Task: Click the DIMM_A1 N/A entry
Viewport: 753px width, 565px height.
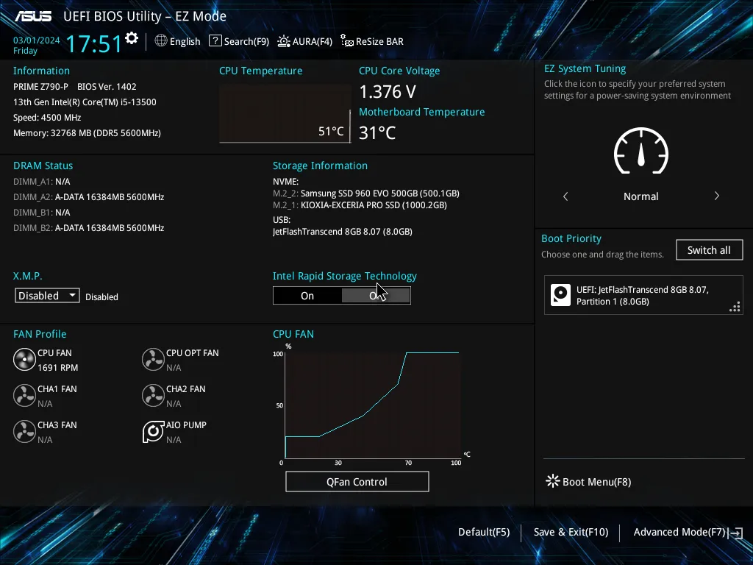Action: click(x=42, y=182)
